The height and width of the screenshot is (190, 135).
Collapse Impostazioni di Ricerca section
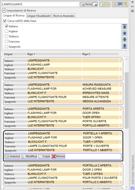4,10
